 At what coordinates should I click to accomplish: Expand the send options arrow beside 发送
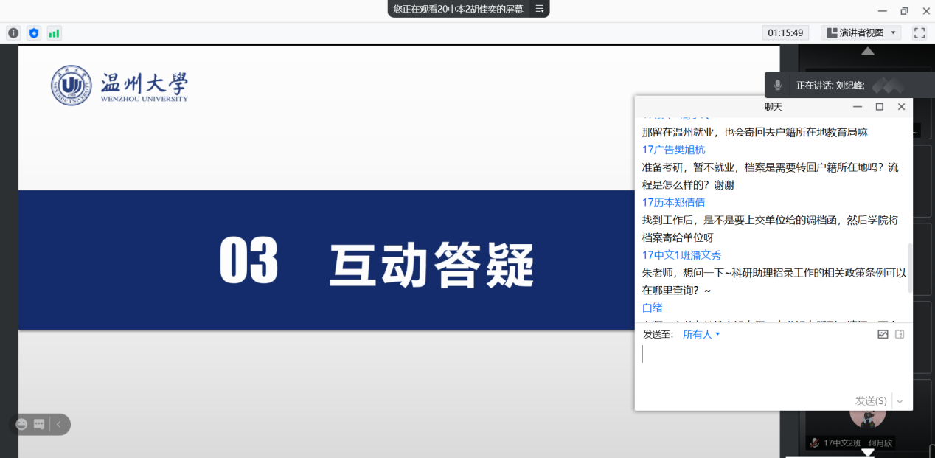[900, 401]
